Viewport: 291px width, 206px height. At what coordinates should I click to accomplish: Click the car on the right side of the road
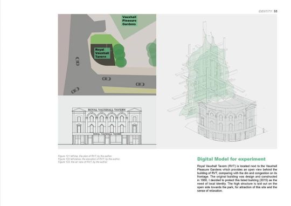(140, 84)
